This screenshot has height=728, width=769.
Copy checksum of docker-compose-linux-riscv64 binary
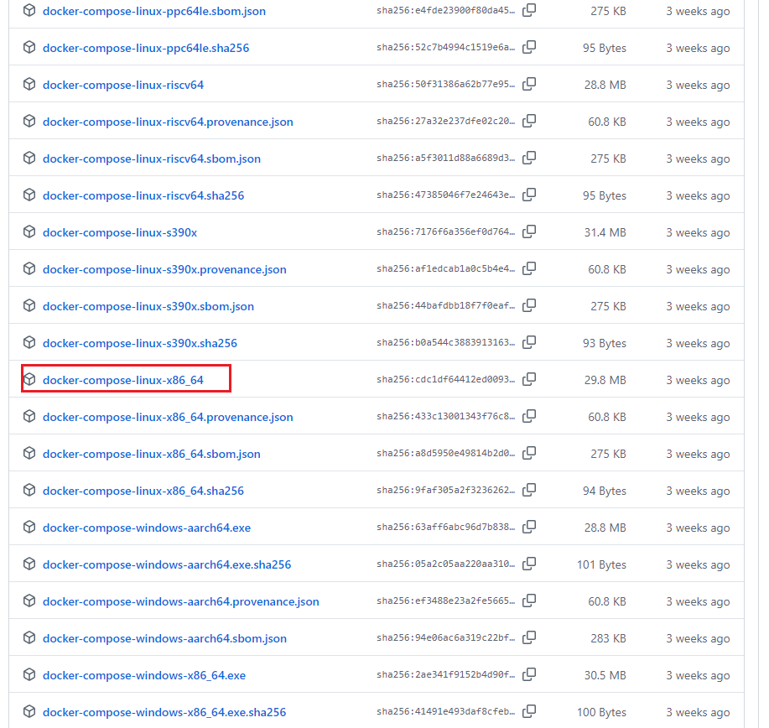[x=529, y=84]
